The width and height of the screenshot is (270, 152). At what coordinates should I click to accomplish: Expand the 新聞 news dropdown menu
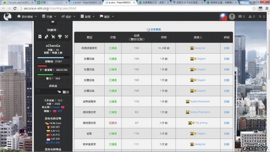click(x=88, y=16)
